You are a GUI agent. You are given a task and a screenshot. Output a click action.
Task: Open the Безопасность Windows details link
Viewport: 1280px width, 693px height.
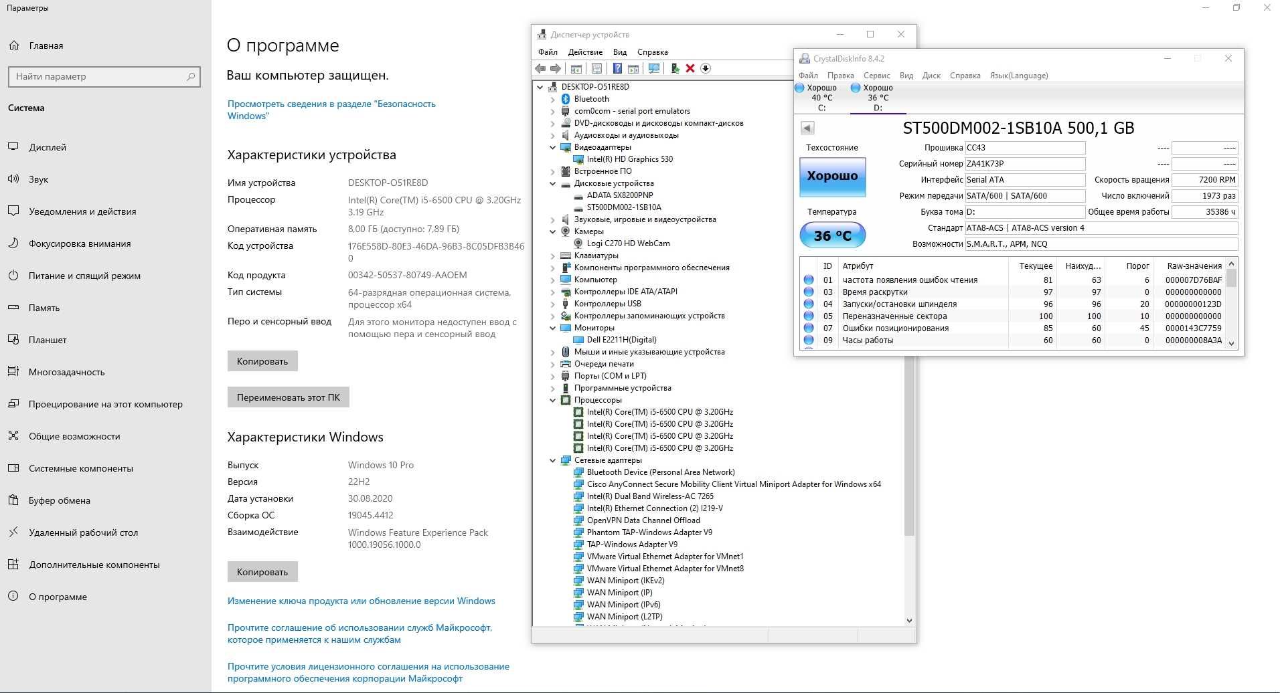pyautogui.click(x=331, y=110)
